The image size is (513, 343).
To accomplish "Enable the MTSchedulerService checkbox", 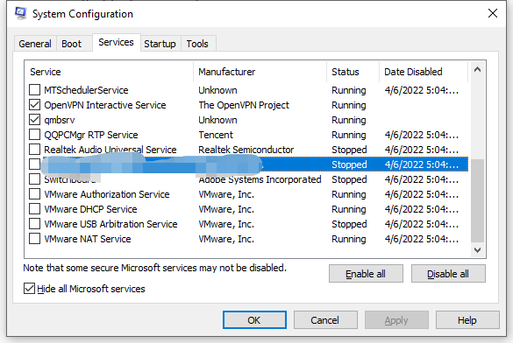I will tap(35, 90).
